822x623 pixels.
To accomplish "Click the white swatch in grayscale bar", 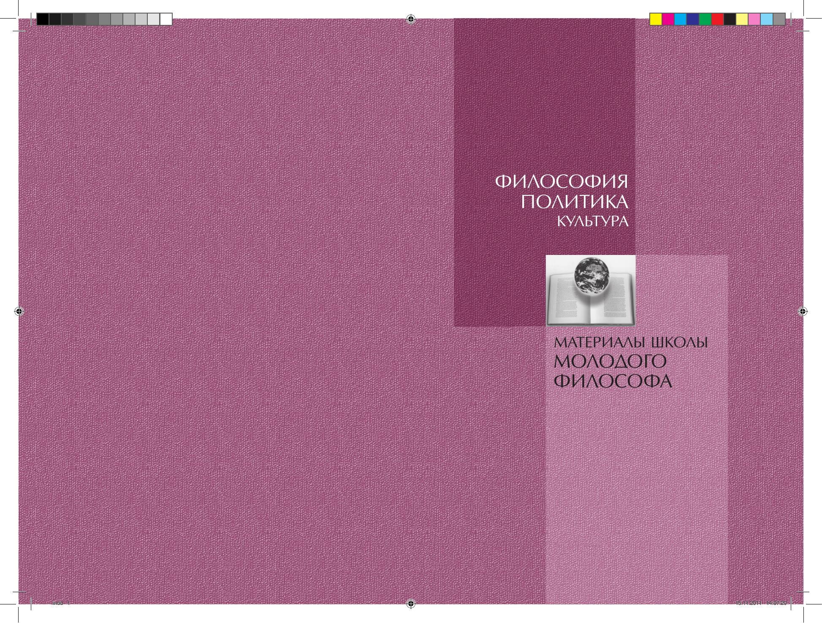I will pyautogui.click(x=166, y=19).
